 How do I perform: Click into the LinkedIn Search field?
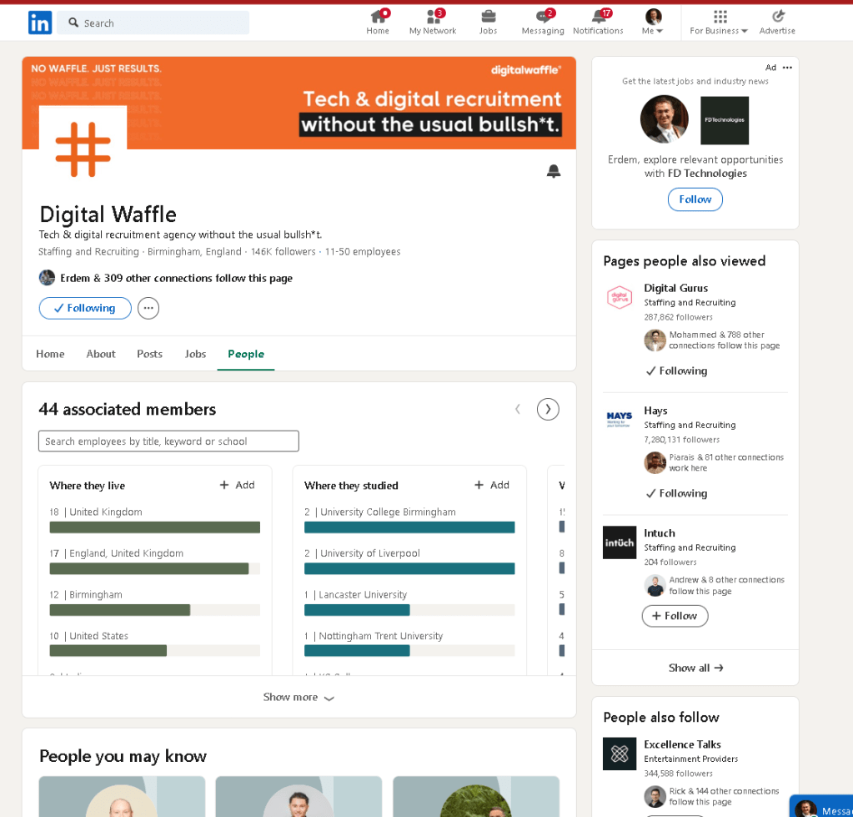[153, 23]
